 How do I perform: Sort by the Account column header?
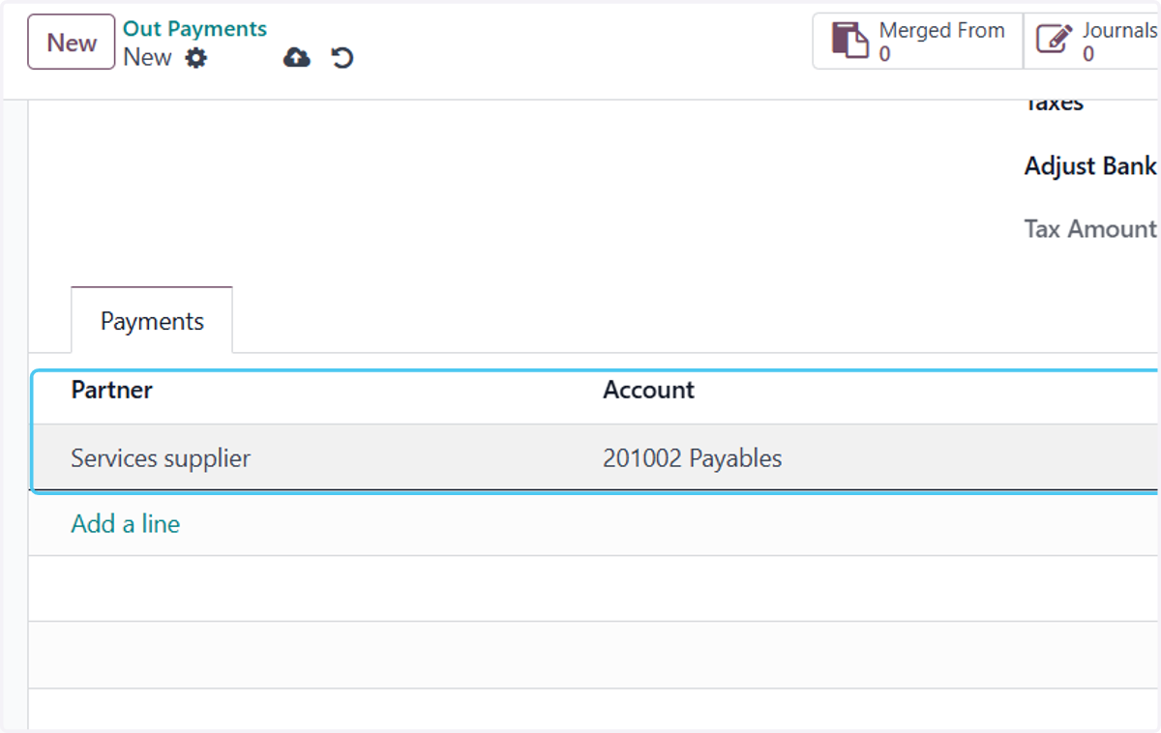pos(649,390)
